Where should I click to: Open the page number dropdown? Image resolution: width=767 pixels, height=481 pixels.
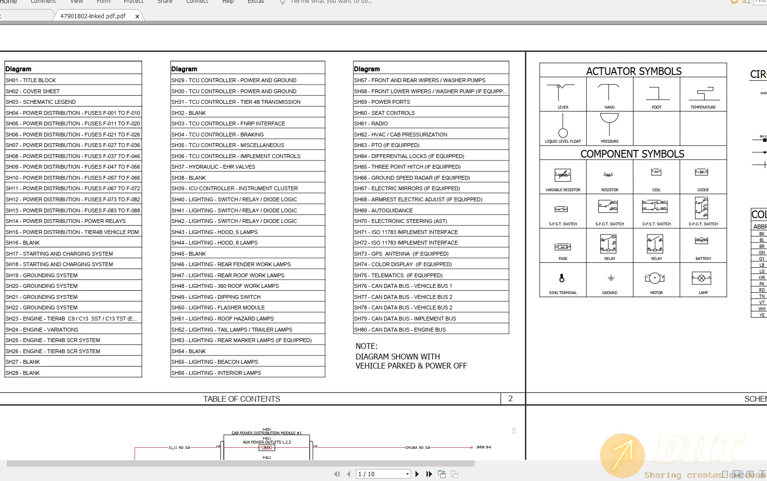click(x=407, y=474)
